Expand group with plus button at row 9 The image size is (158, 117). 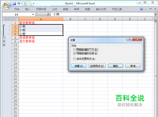pyautogui.click(x=4, y=41)
